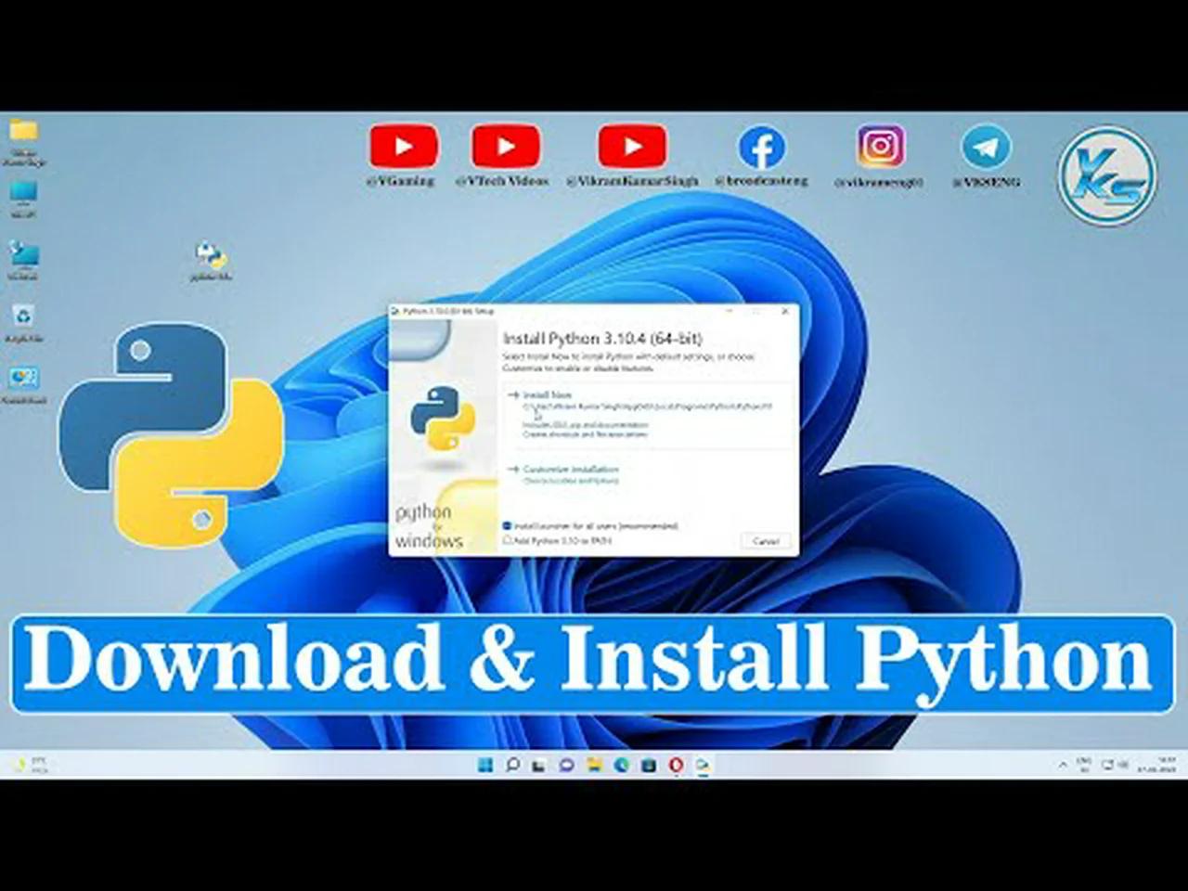The width and height of the screenshot is (1188, 891).
Task: Open the This PC desktop icon
Action: coord(23,199)
